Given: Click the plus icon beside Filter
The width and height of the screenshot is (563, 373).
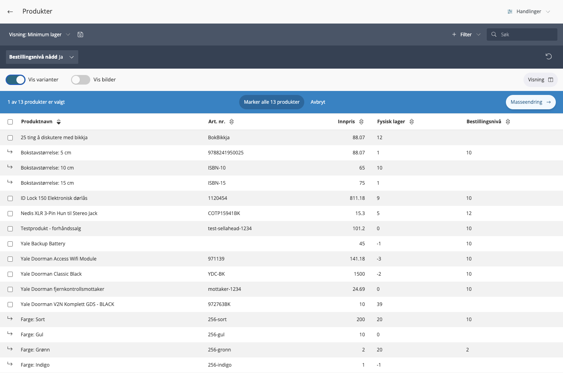Looking at the screenshot, I should click(x=454, y=35).
